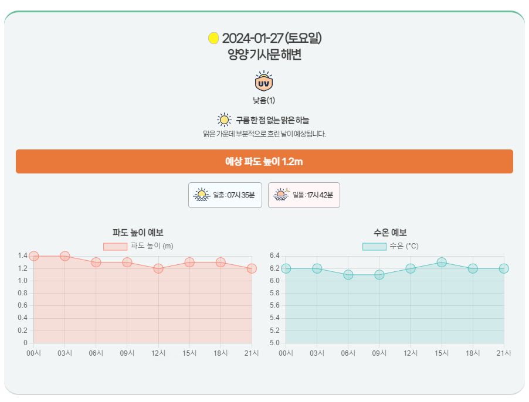Screen dimensions: 529x402
Task: Click the water temperature point at 03시
Action: [x=317, y=268]
